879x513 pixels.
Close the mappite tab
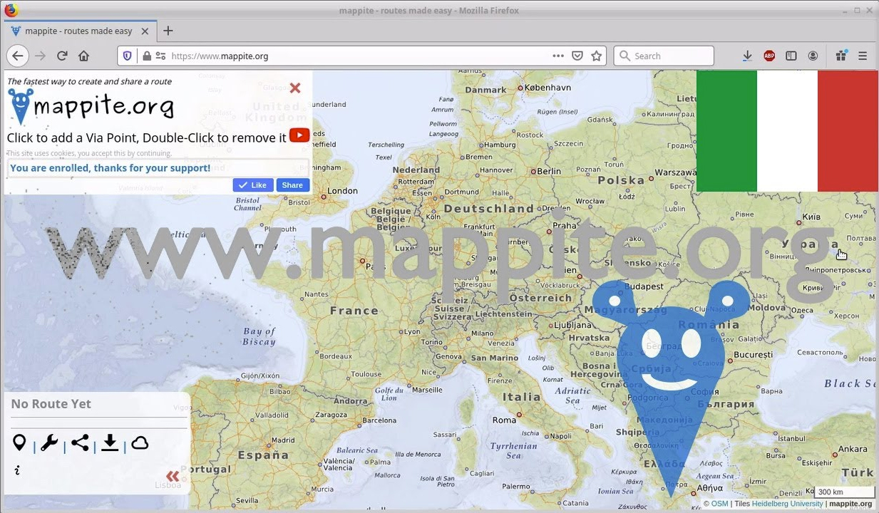tap(145, 31)
